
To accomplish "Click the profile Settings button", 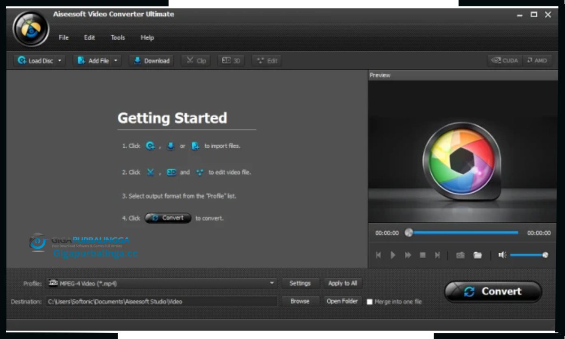I will pos(300,283).
